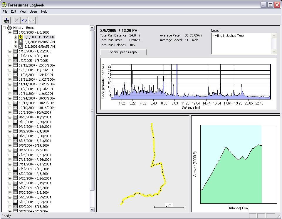Expand the 2/5/2005 4:13:26 PM run node
This screenshot has width=282, height=219.
point(16,37)
